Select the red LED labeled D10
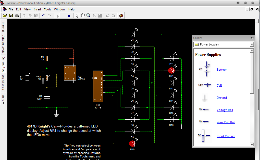Image resolution: width=260 pixels, height=160 pixels. click(132, 143)
